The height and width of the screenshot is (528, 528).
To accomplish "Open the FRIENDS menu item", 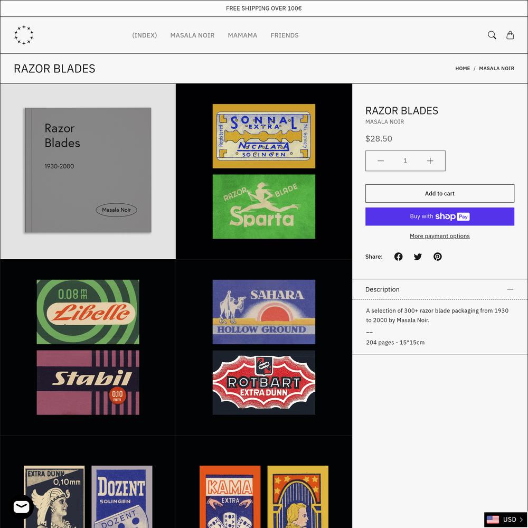I will point(285,35).
